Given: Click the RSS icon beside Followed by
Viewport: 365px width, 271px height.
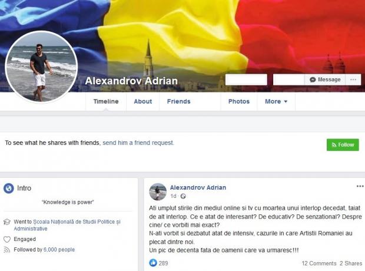Looking at the screenshot, I should coord(7,250).
